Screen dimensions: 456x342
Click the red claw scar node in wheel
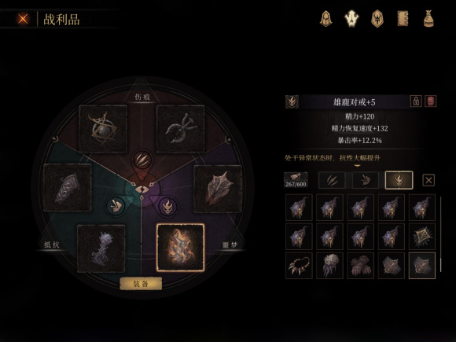coord(142,160)
